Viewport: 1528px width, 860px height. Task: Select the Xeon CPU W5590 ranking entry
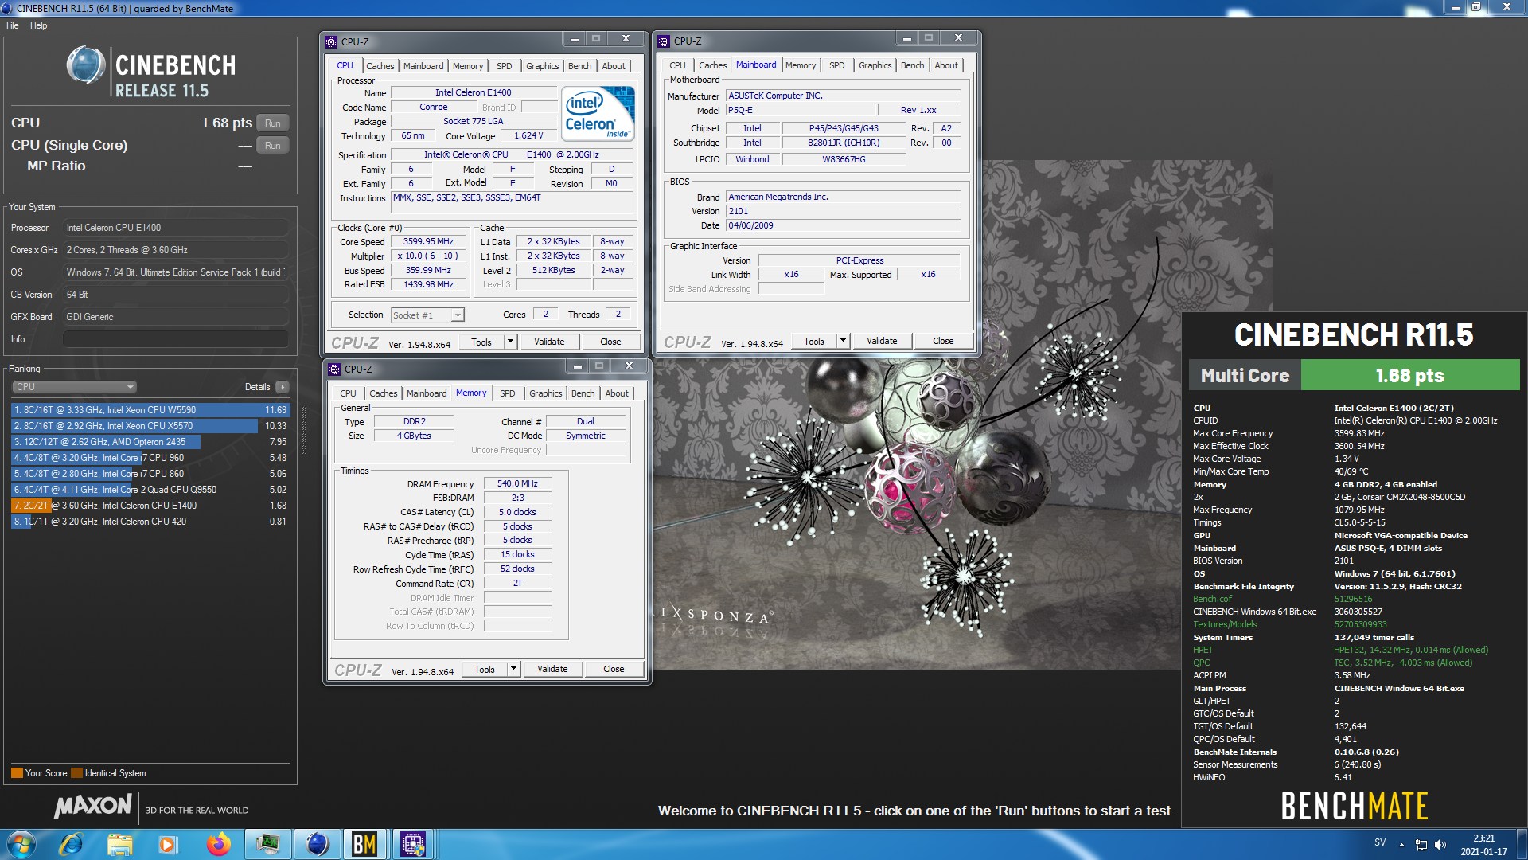point(150,410)
